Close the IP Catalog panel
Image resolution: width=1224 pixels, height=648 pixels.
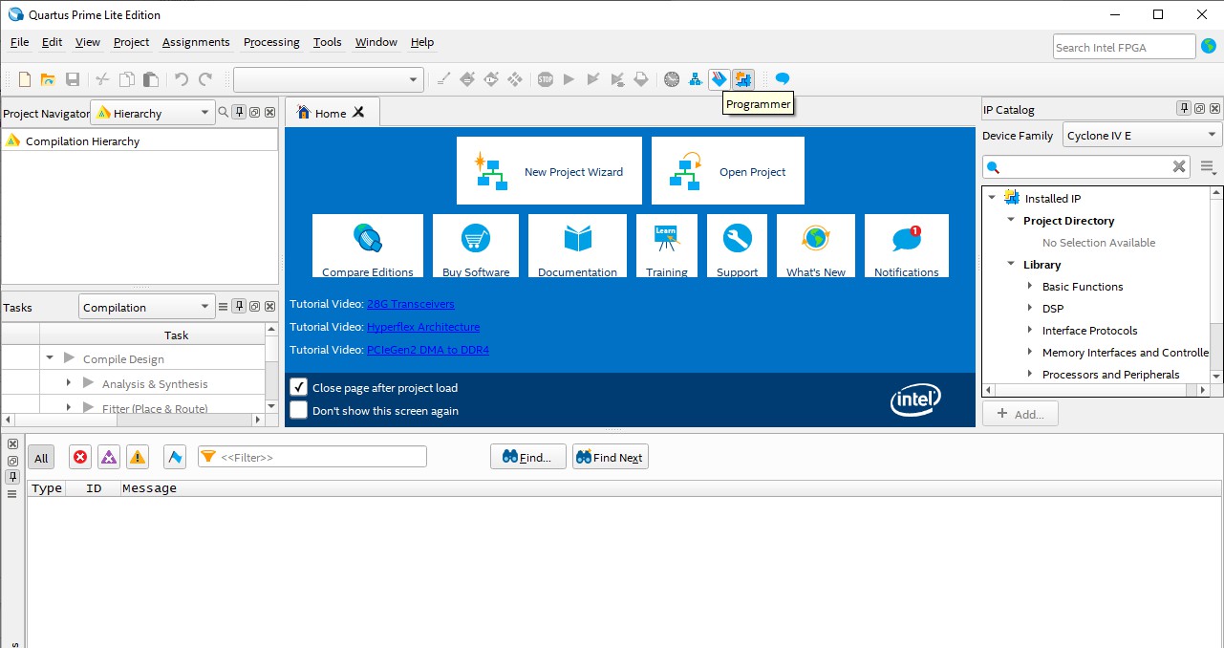click(x=1214, y=109)
